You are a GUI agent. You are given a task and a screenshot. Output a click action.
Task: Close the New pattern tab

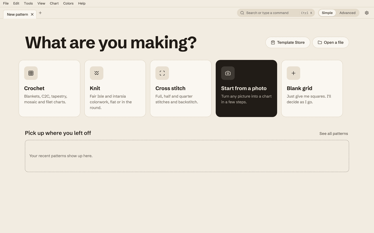32,14
